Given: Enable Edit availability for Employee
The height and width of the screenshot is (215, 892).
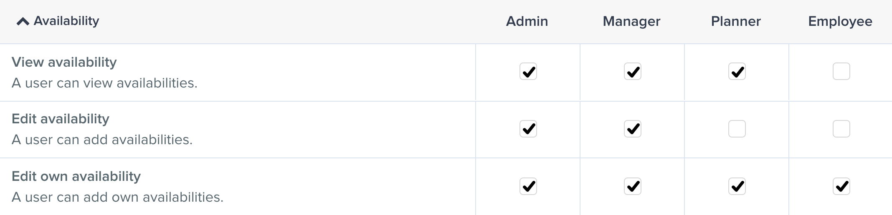Looking at the screenshot, I should [x=841, y=129].
